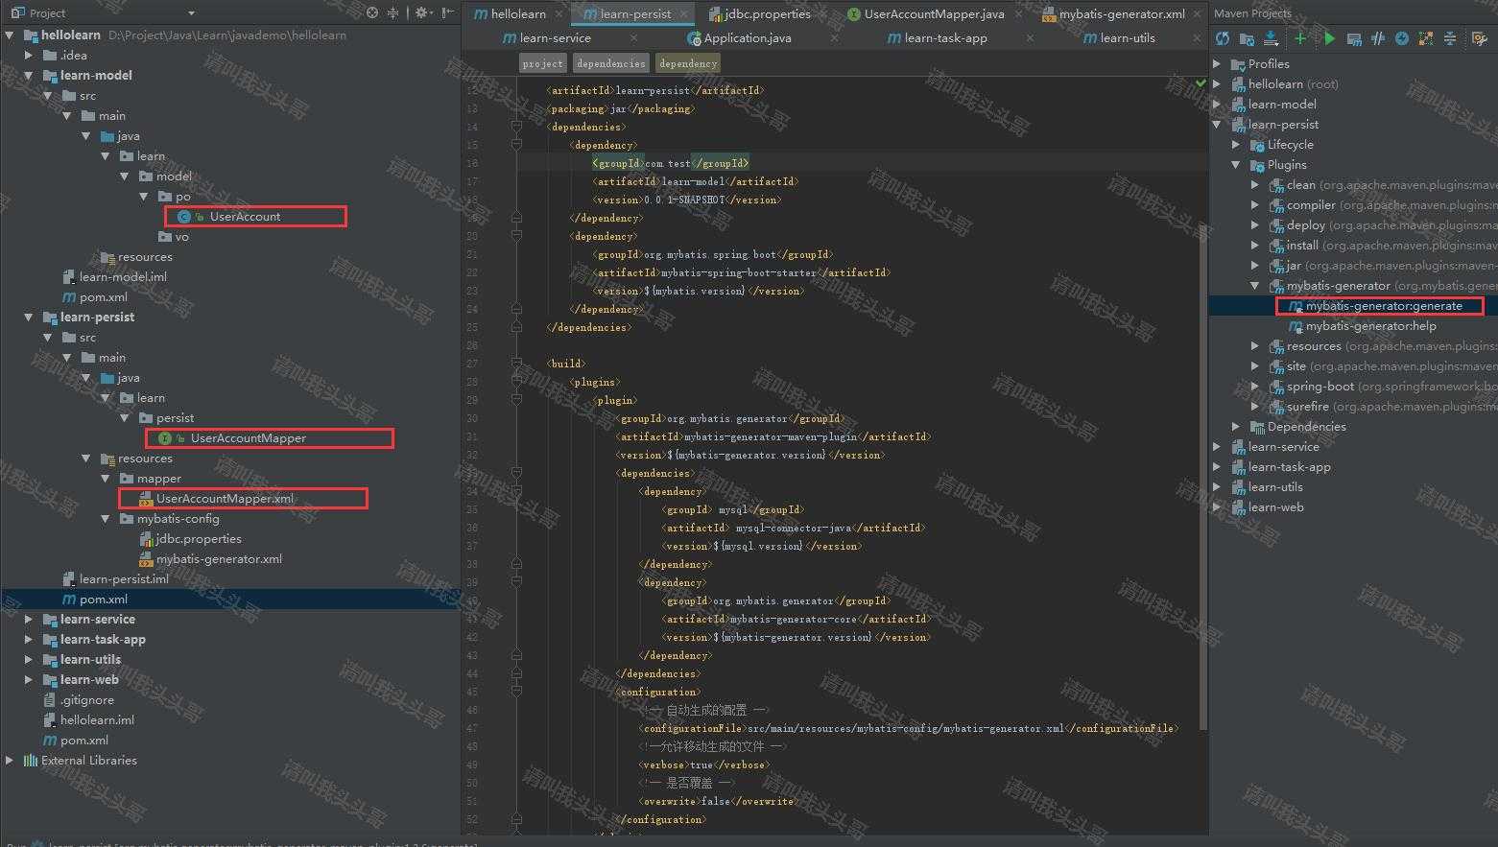
Task: Expand Profiles in Maven panel
Action: point(1217,63)
